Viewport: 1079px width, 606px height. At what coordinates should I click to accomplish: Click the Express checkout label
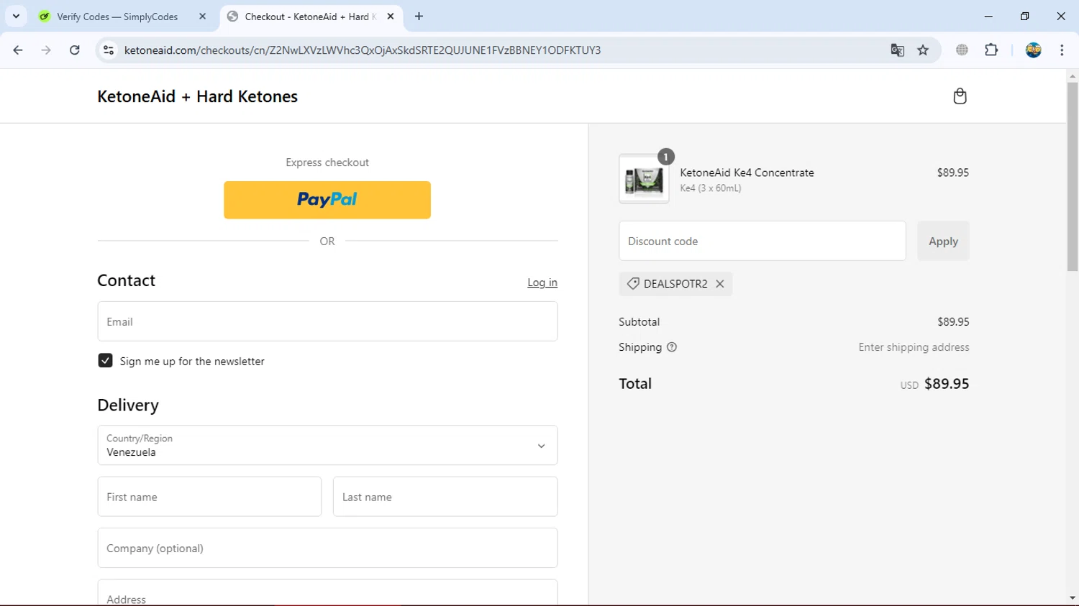pos(327,162)
